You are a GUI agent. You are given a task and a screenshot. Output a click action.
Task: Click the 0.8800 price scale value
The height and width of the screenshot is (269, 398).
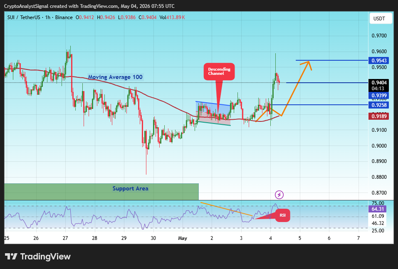(379, 177)
